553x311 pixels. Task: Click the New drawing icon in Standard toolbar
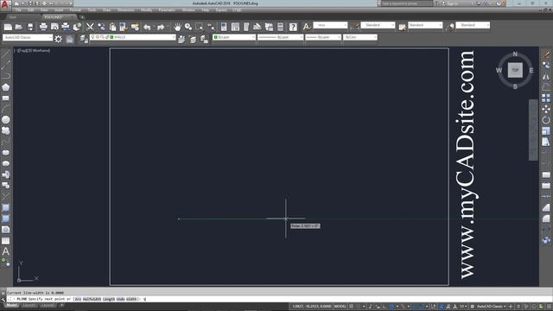[x=8, y=27]
